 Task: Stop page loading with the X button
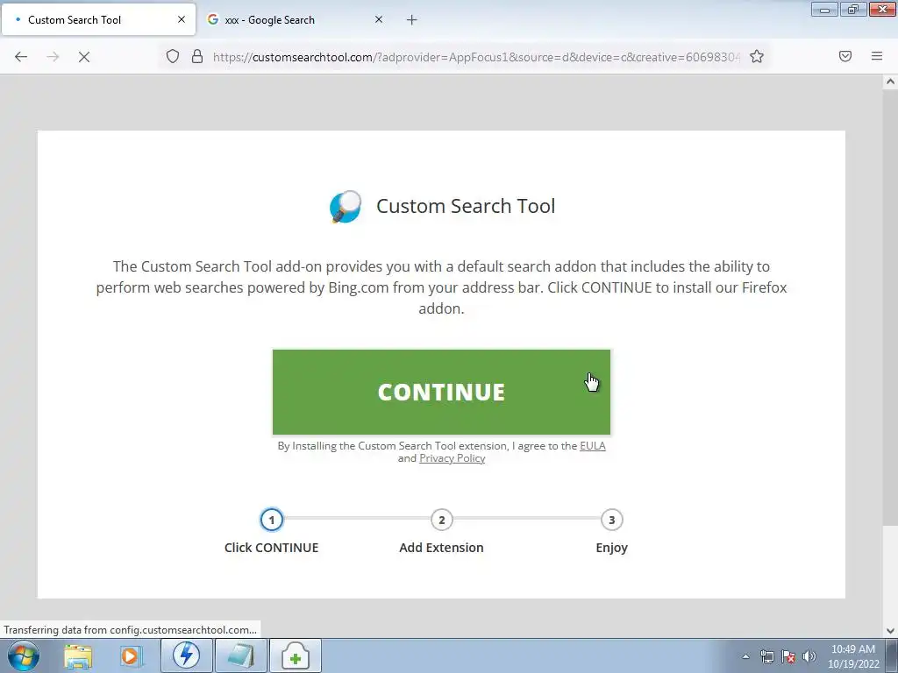pyautogui.click(x=83, y=56)
